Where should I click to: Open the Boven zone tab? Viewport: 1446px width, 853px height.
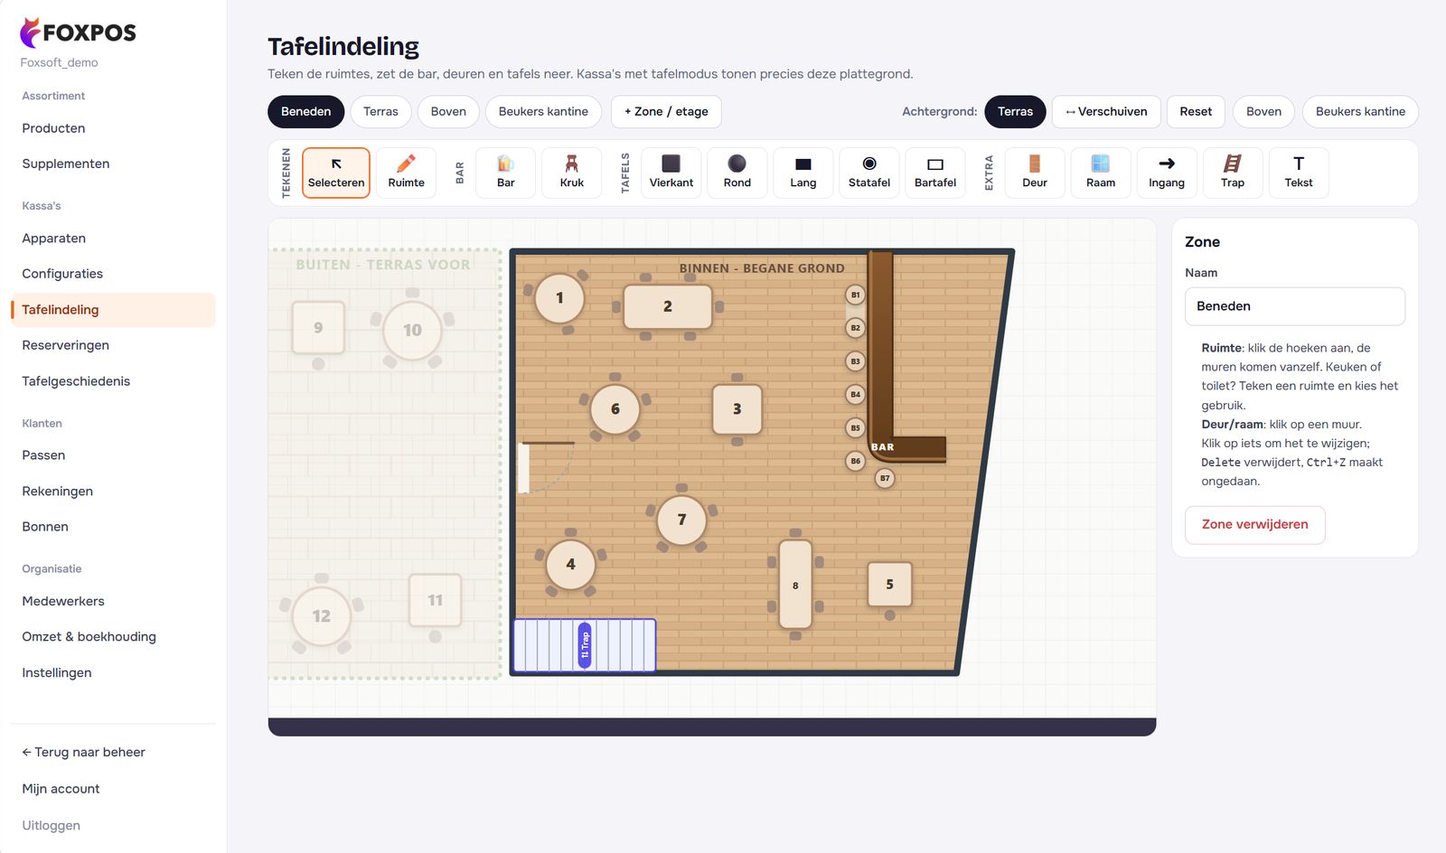click(448, 112)
